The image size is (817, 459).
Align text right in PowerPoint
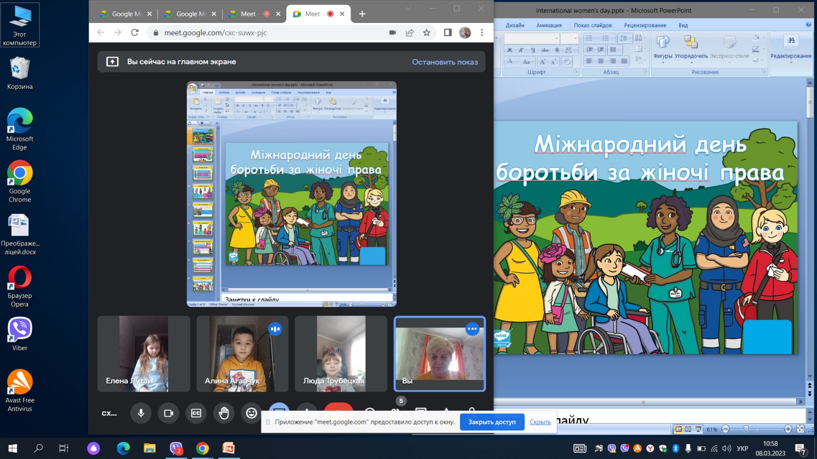click(x=612, y=61)
